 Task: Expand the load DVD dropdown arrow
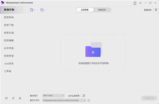pos(45,10)
